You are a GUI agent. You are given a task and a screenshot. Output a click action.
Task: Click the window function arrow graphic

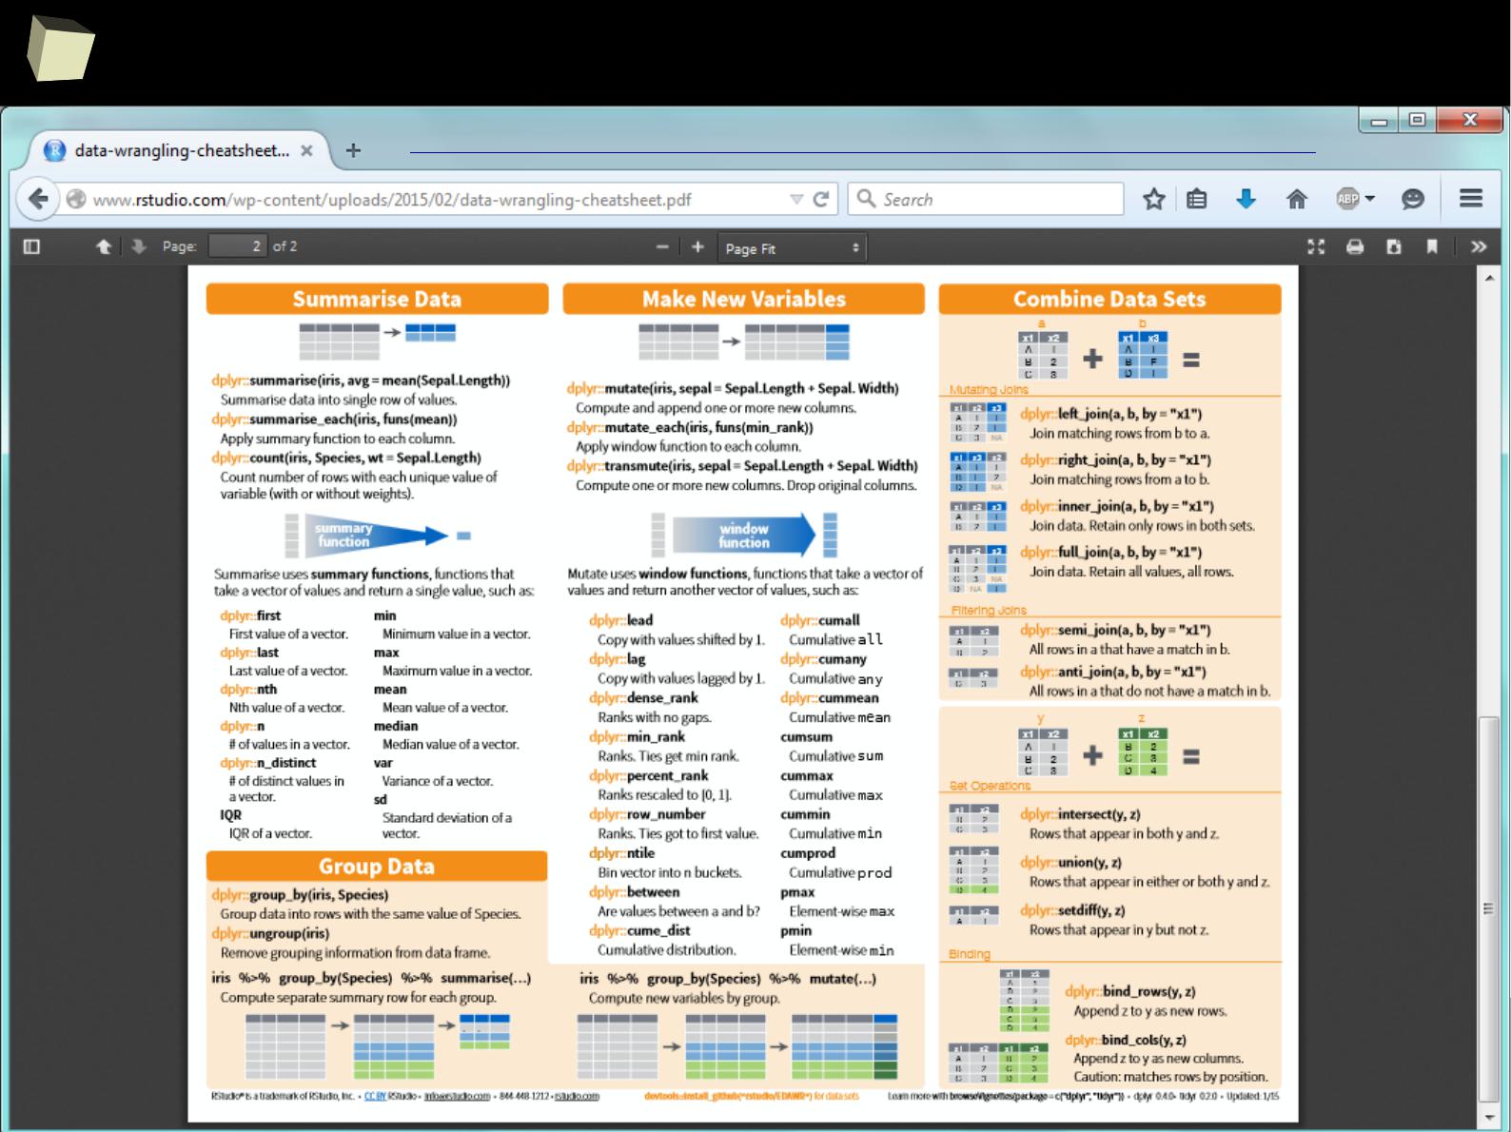coord(744,536)
